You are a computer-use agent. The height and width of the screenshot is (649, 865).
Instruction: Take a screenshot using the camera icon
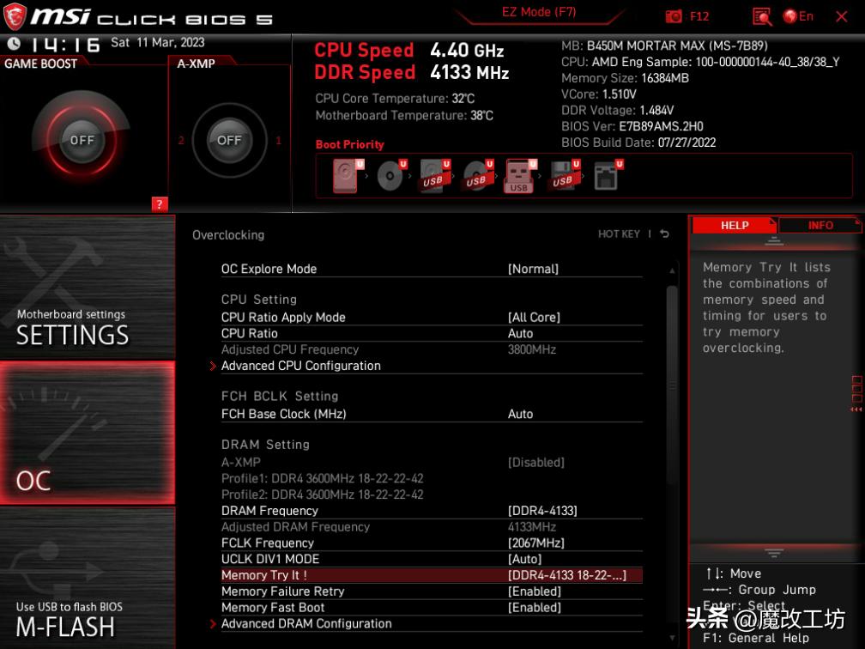[674, 15]
